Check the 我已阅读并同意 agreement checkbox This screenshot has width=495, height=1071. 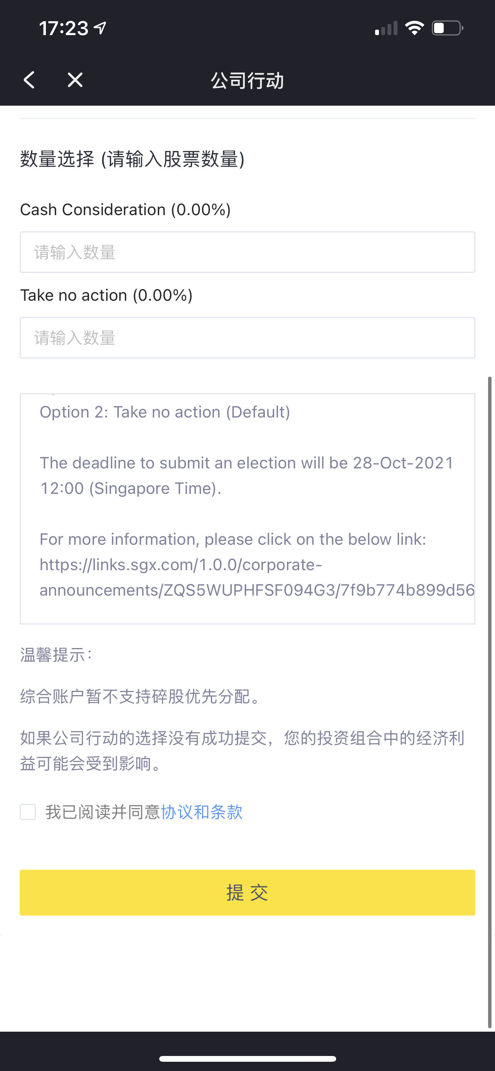[x=28, y=812]
